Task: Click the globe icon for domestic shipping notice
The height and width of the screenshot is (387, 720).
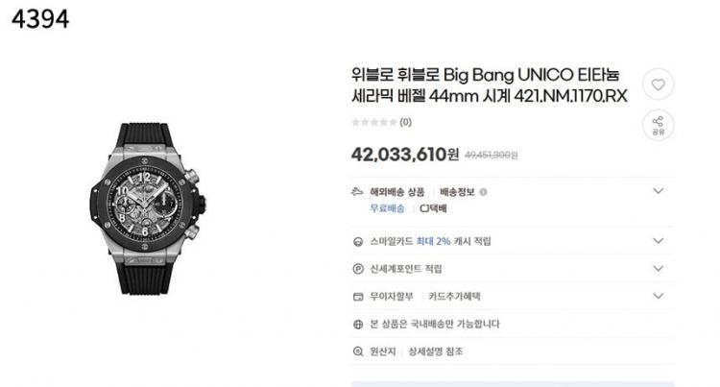Action: [x=358, y=325]
